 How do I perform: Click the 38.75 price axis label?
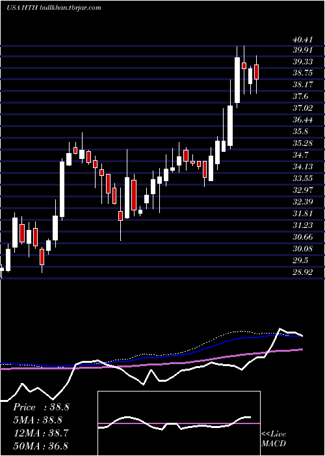pos(302,73)
